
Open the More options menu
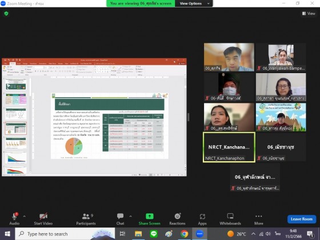258,219
